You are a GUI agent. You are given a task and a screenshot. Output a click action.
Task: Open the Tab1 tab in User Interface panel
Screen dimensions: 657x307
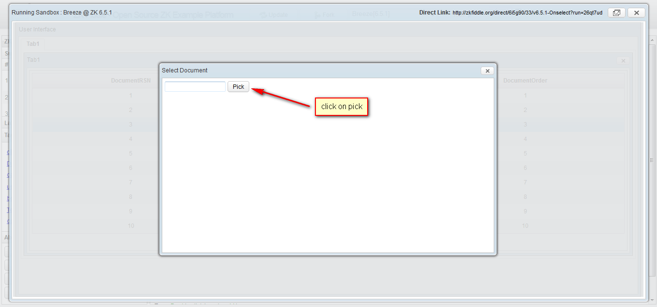(x=33, y=43)
